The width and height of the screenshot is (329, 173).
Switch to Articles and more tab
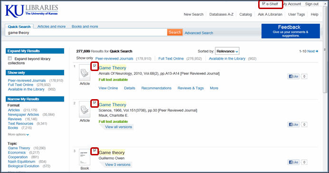tap(51, 27)
